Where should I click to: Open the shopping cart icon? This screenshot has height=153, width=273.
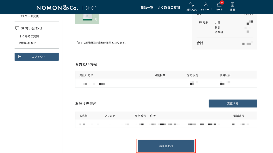tap(219, 5)
